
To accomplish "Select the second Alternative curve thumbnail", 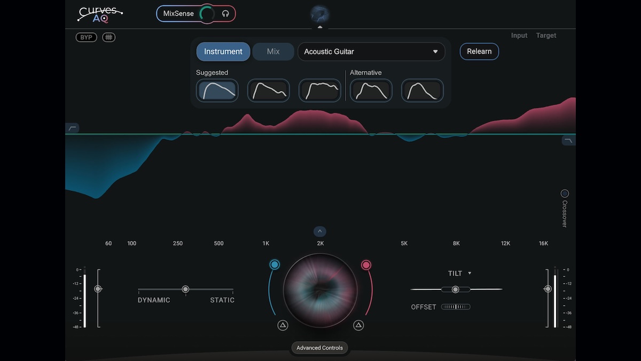I will coord(423,90).
